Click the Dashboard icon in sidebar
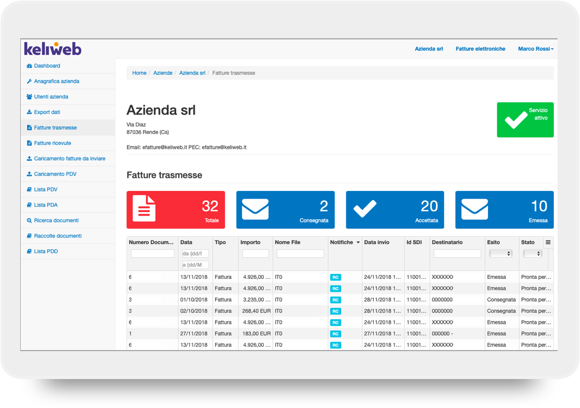The image size is (580, 408). [29, 66]
